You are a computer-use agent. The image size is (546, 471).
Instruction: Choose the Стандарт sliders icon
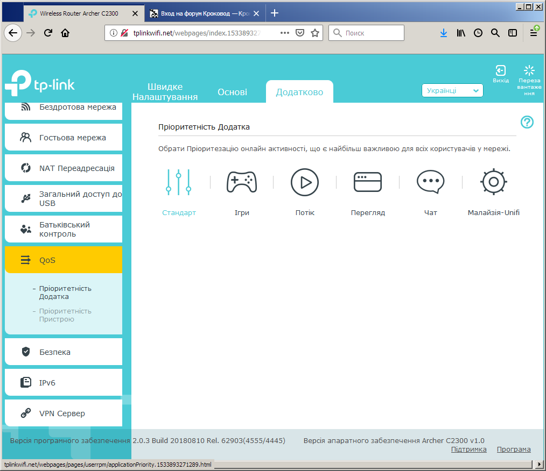pyautogui.click(x=179, y=182)
